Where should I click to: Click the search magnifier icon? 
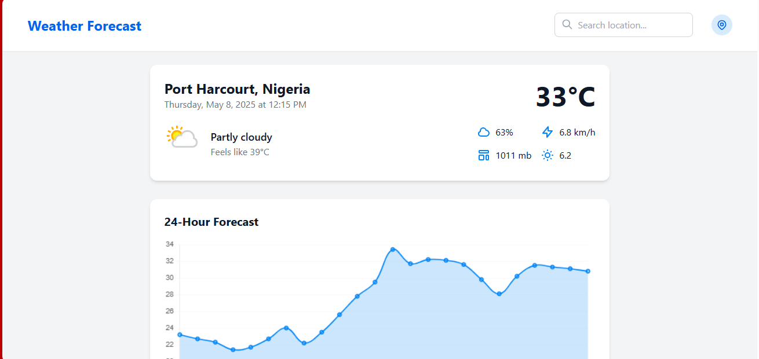coord(567,25)
